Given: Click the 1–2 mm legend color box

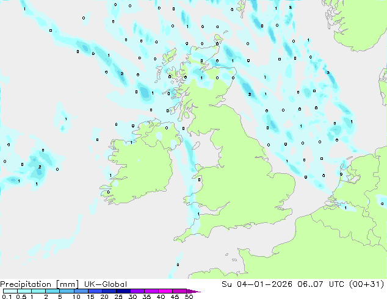Looking at the screenshot, I should pos(38,291).
